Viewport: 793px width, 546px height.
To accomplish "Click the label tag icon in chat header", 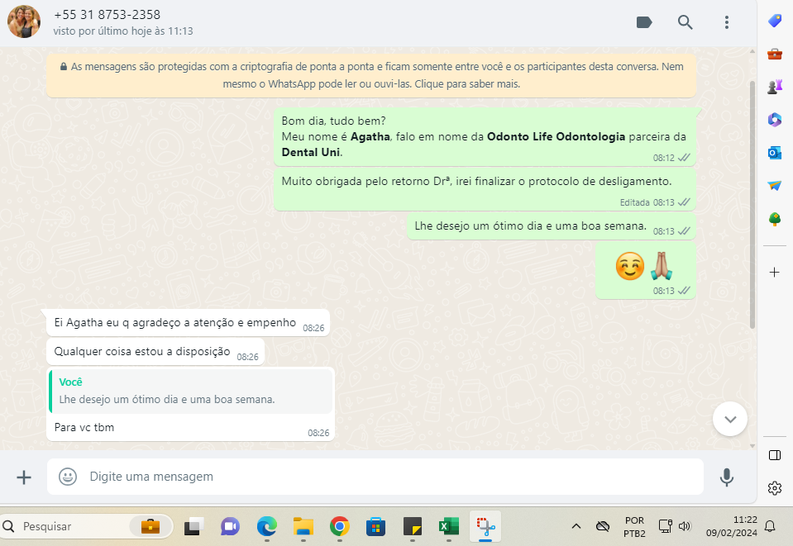I will coord(644,22).
